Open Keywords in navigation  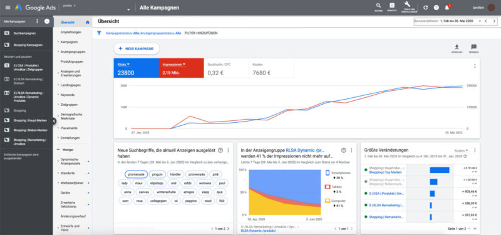[68, 95]
